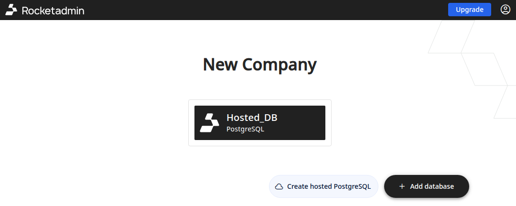The width and height of the screenshot is (516, 206).
Task: Click the PostgreSQL subtitle under Hosted_DB
Action: (245, 129)
